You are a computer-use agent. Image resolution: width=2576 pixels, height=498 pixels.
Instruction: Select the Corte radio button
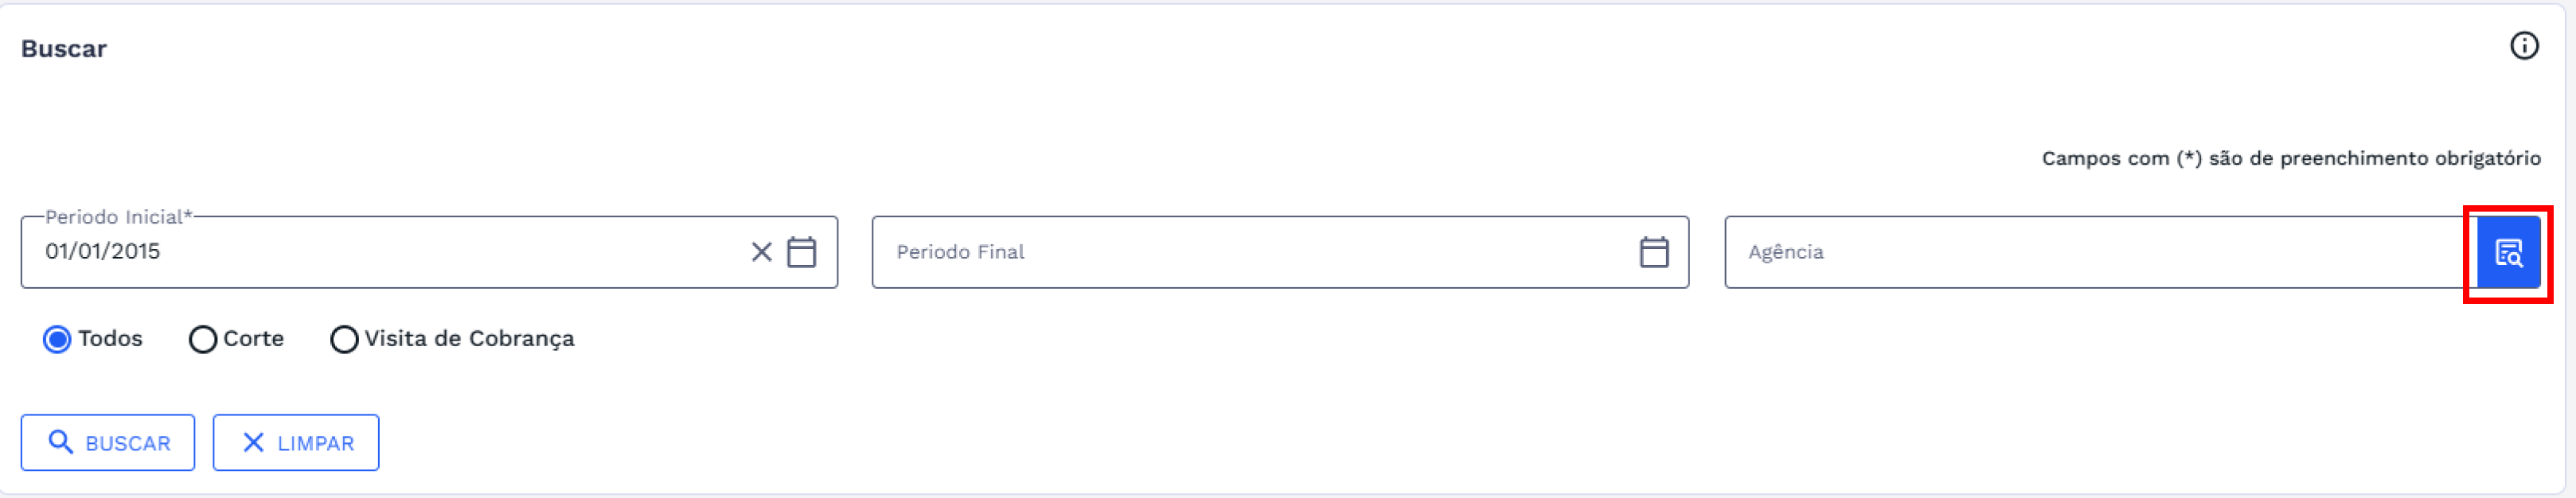pyautogui.click(x=202, y=340)
